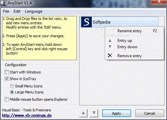Click the Apply button
Viewport: 167px width, 120px height.
coord(116,113)
